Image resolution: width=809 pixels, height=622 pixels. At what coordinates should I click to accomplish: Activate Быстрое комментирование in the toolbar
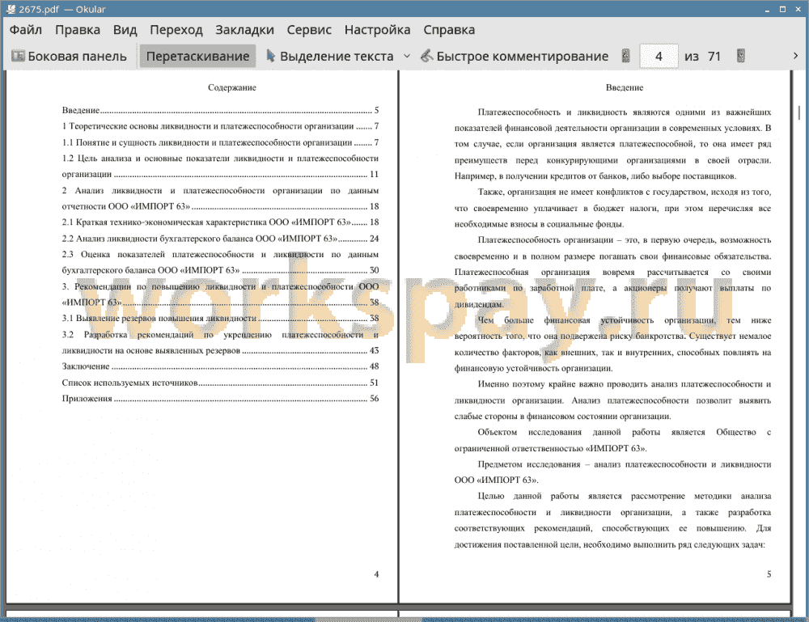click(515, 57)
